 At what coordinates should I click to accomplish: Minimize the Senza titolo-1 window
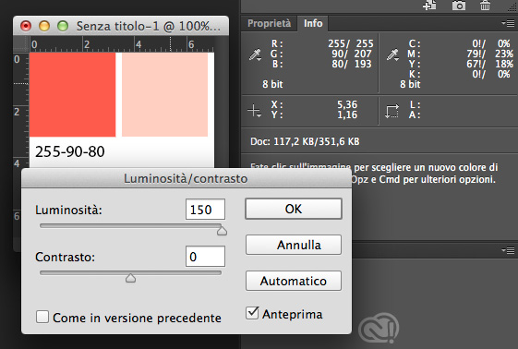click(x=44, y=26)
